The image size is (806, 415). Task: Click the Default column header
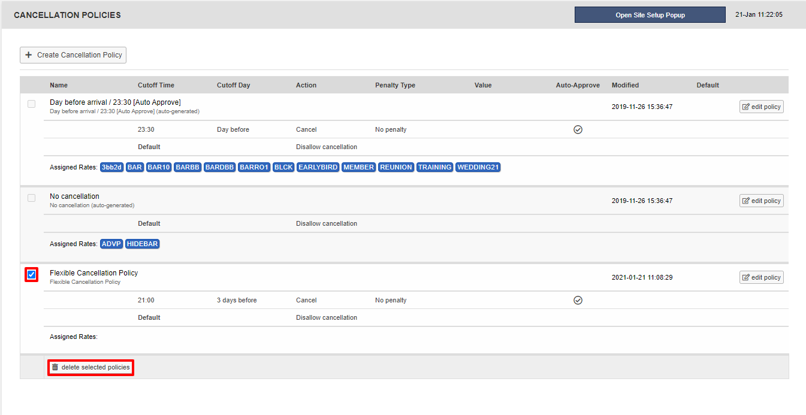(708, 85)
